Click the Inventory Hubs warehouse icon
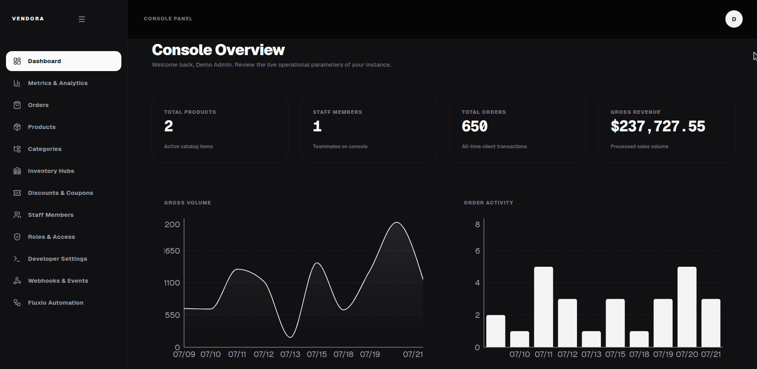Screen dimensions: 757x369 [17, 171]
